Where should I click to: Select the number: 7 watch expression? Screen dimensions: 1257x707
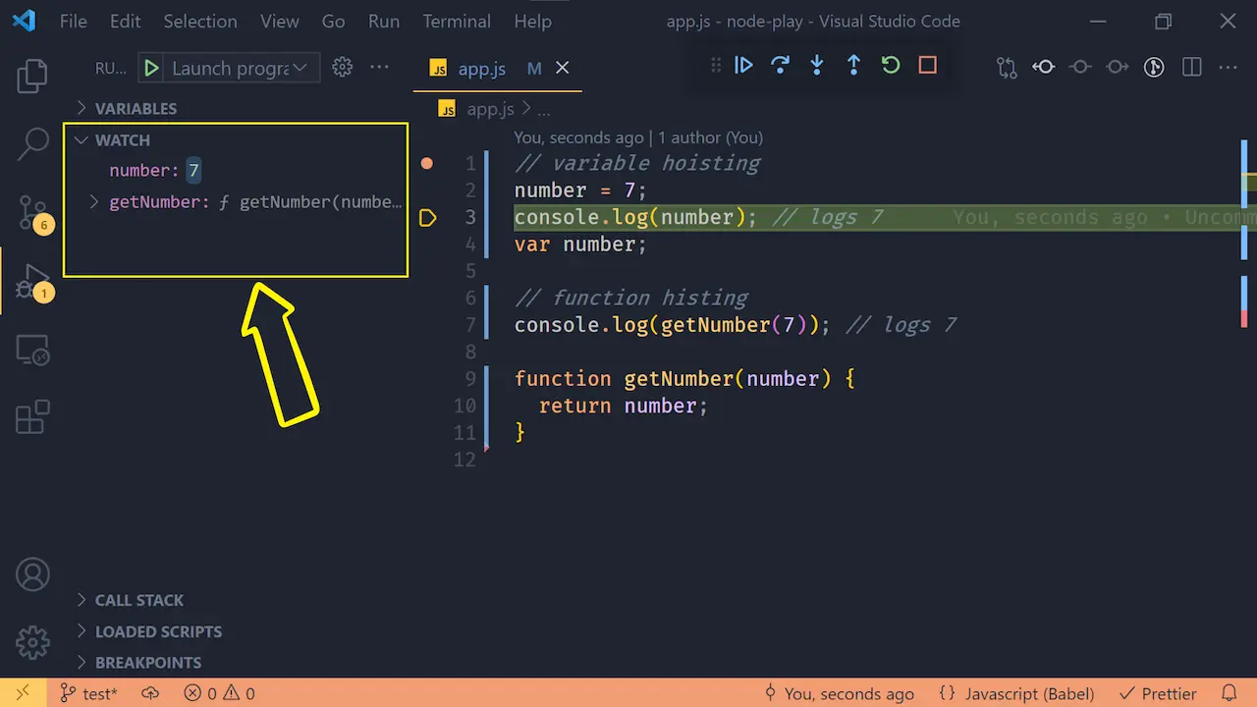236,171
